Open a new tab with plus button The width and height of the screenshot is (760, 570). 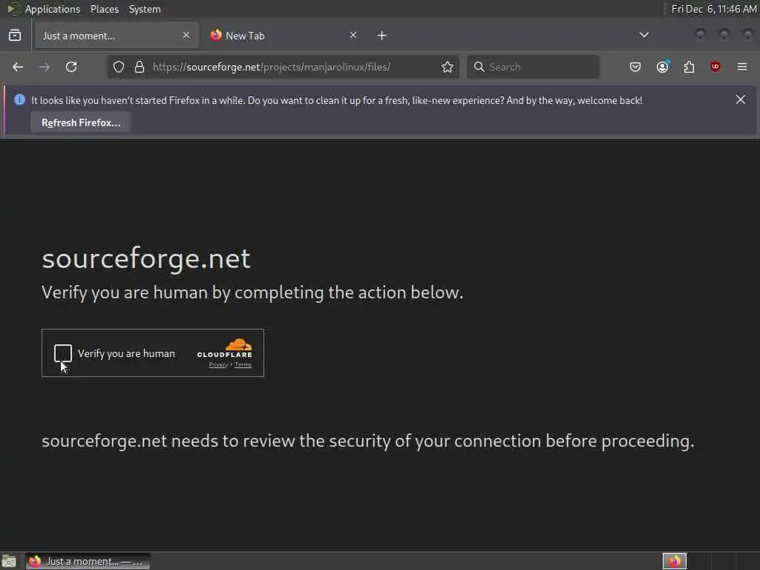pos(381,36)
